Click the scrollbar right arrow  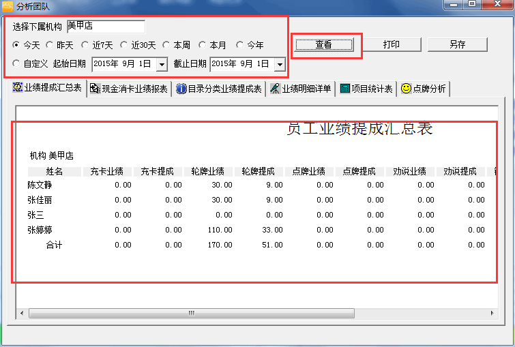(x=492, y=313)
